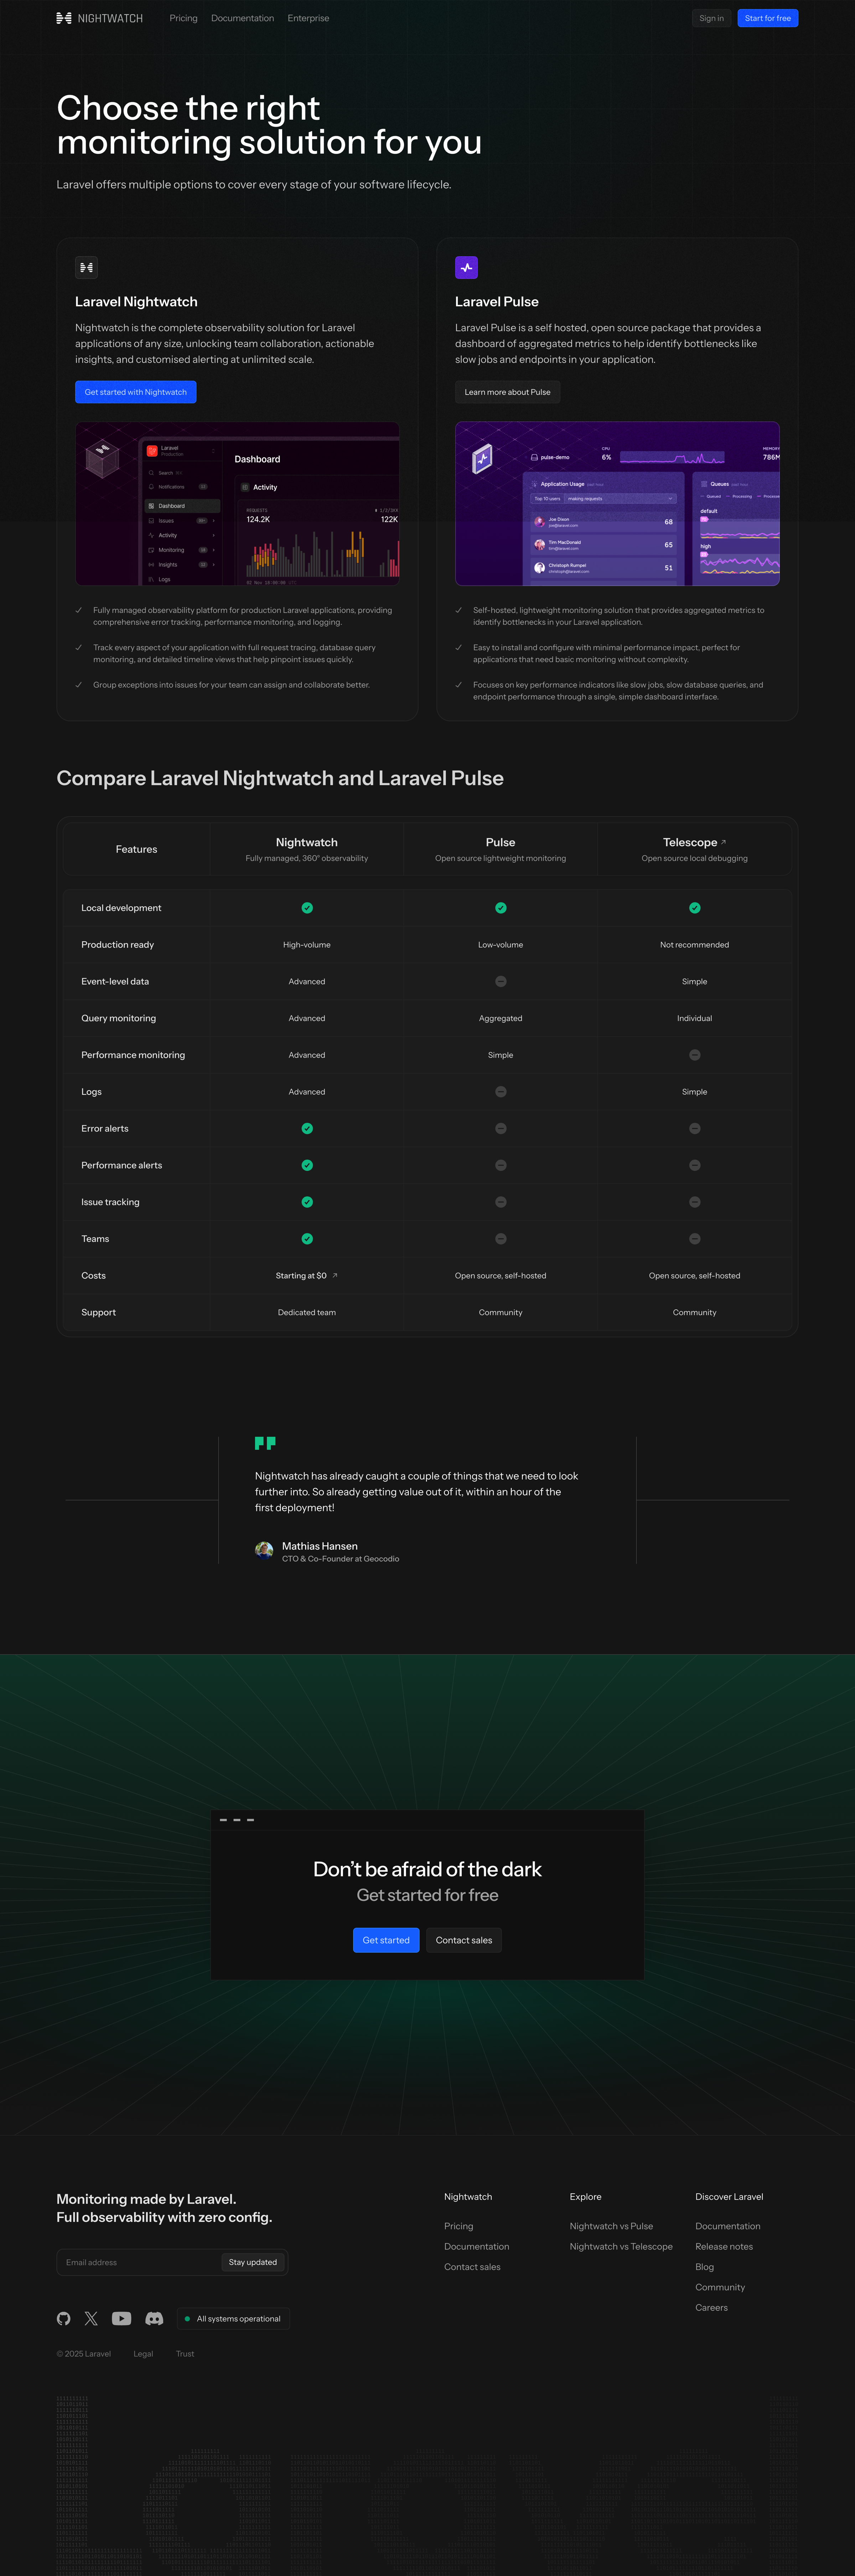Open footer Pricing link under Nightwatch
The width and height of the screenshot is (855, 2576).
click(x=459, y=2226)
